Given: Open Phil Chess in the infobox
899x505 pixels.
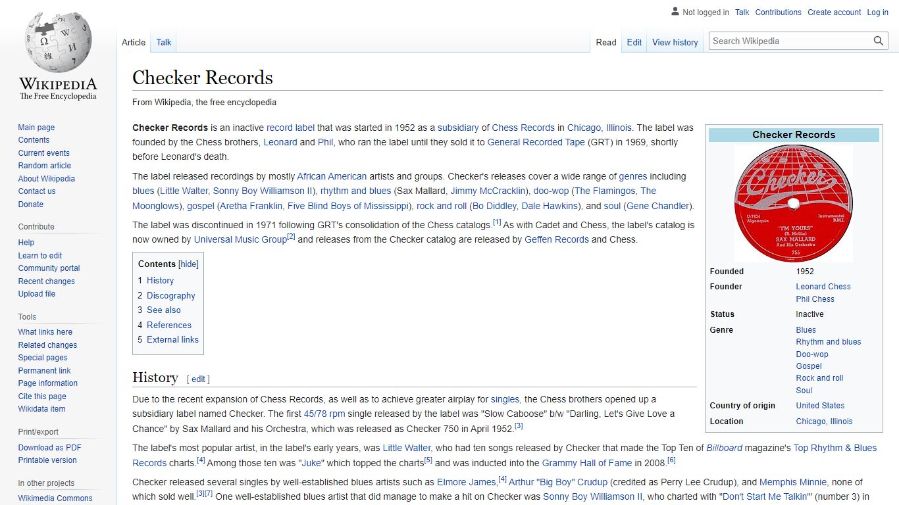Looking at the screenshot, I should (815, 299).
